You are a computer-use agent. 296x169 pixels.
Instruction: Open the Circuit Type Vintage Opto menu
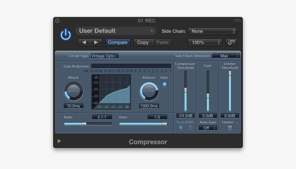(104, 56)
